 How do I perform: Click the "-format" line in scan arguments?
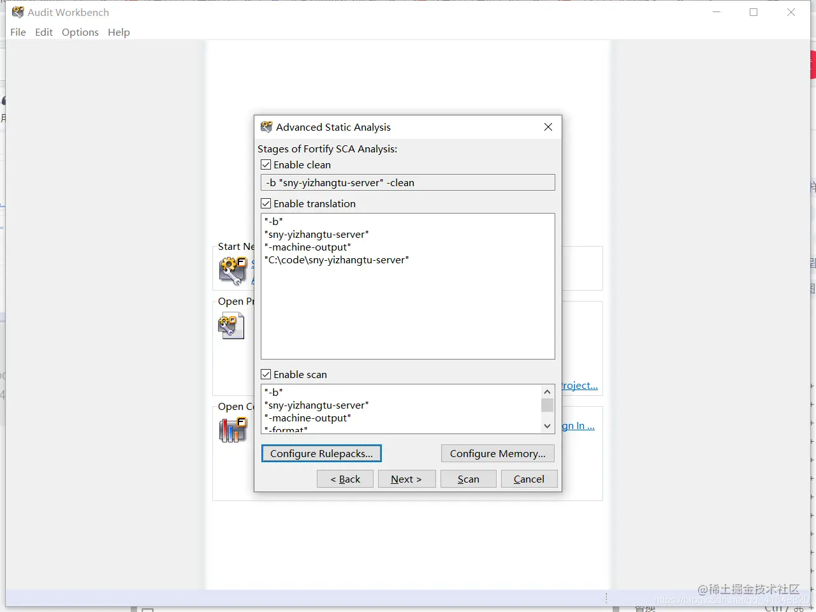click(x=286, y=430)
